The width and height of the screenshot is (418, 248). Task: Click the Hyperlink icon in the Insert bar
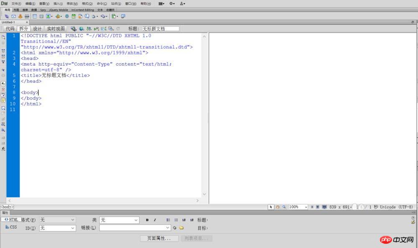7,16
